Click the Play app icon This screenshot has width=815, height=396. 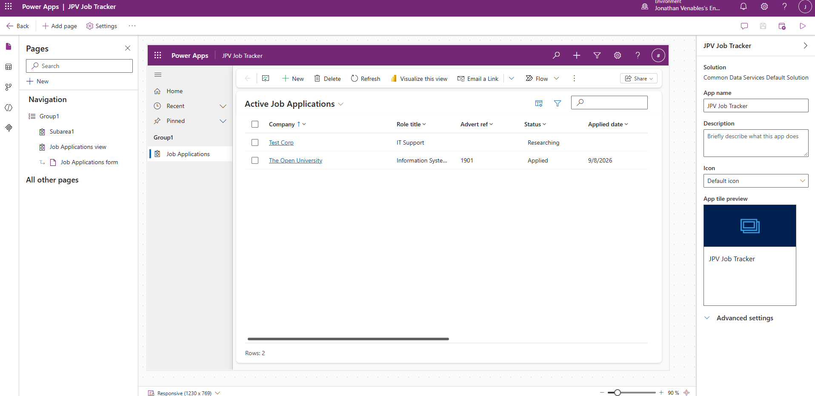pos(803,26)
